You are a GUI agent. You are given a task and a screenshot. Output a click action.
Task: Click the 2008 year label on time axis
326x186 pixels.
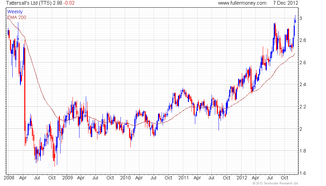[x=9, y=178]
